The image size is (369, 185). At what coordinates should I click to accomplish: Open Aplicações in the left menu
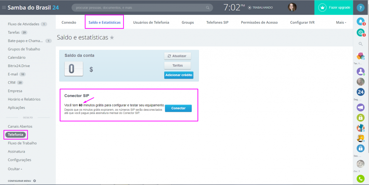(17, 107)
